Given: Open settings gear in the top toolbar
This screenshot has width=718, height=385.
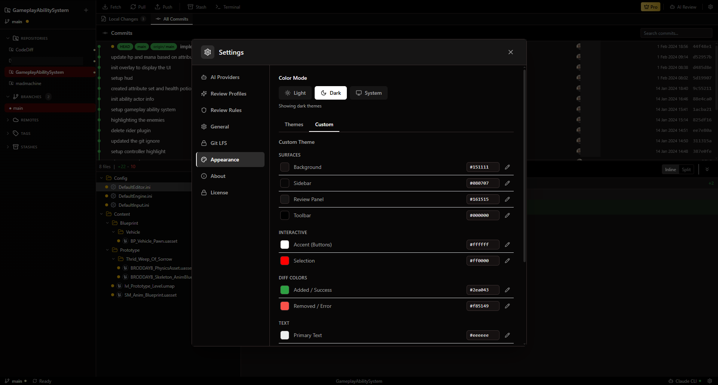Looking at the screenshot, I should pos(710,7).
